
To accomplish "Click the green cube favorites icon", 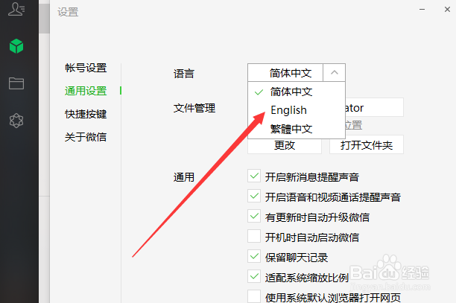I will coord(16,46).
